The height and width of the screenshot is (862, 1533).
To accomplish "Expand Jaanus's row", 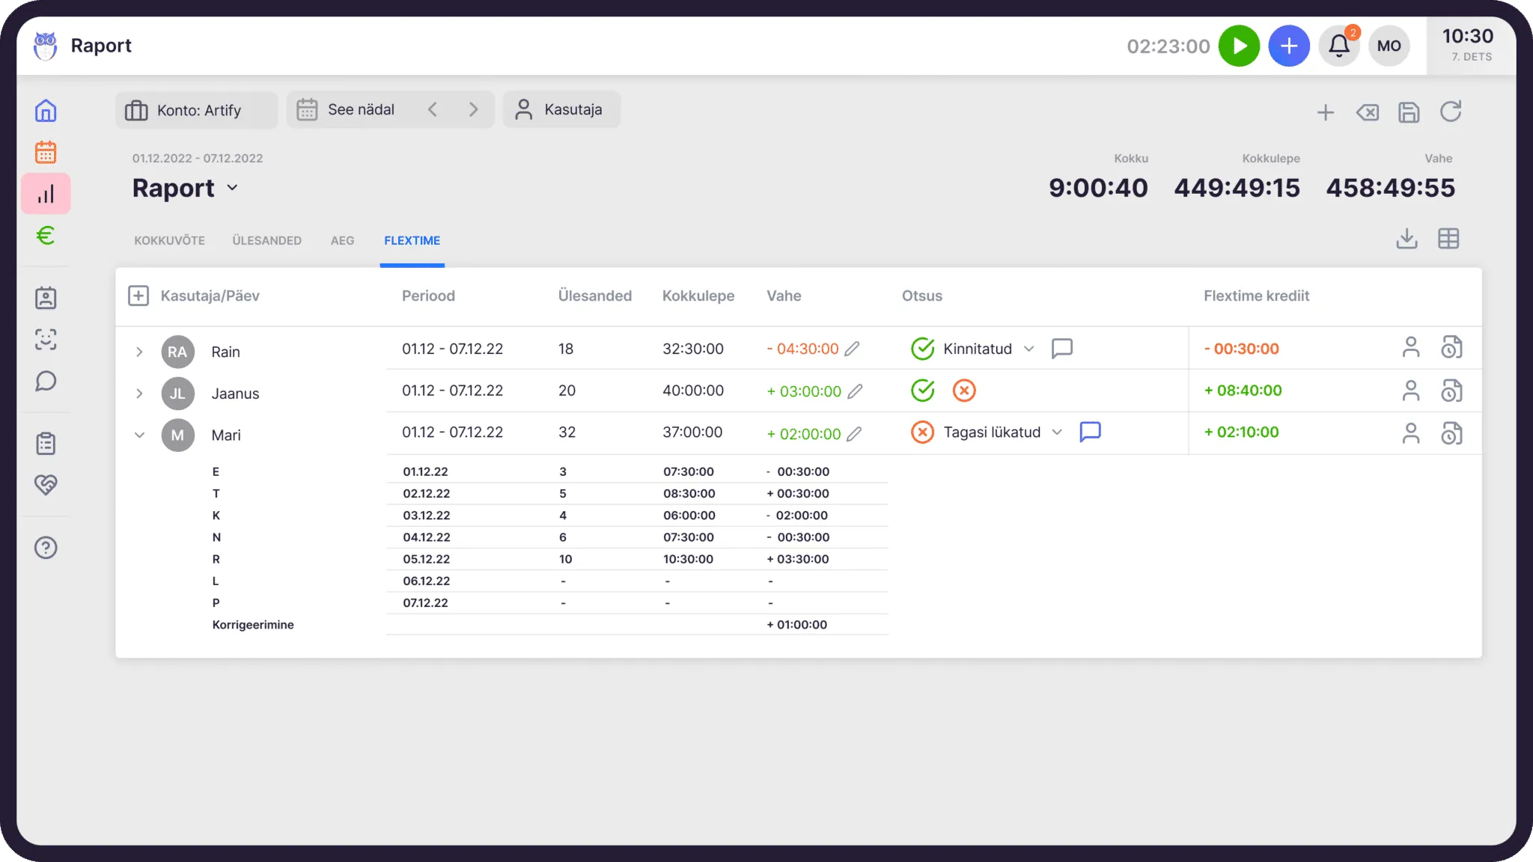I will tap(139, 394).
